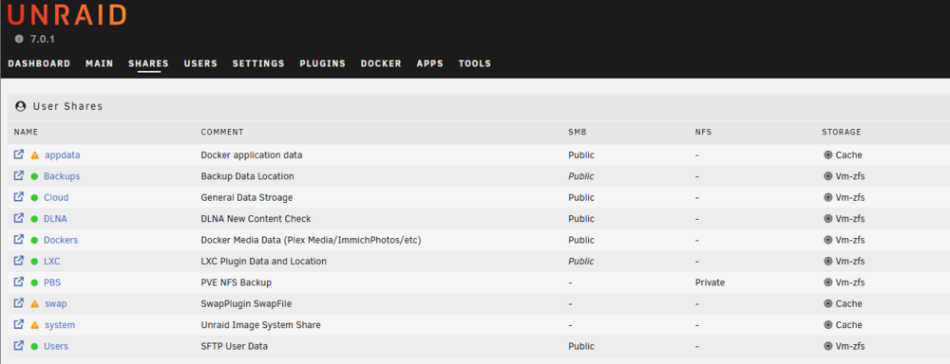The height and width of the screenshot is (364, 950).
Task: Click the green status dot beside Cloud
Action: [x=34, y=198]
